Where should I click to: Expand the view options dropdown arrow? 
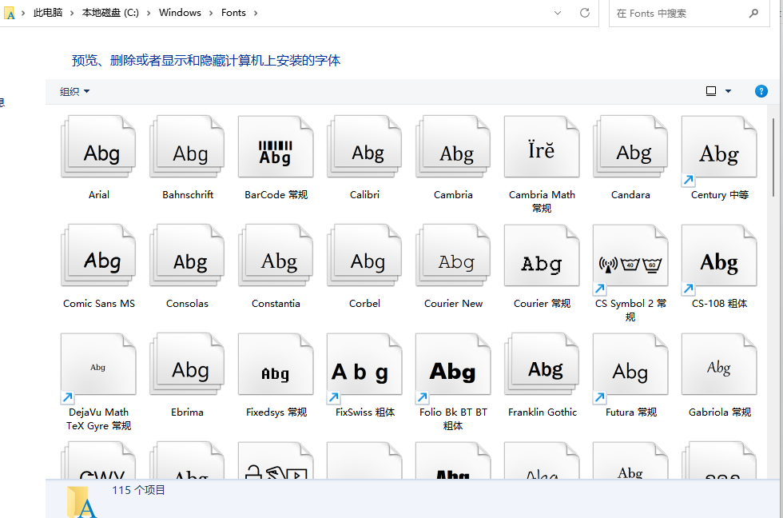pos(728,91)
